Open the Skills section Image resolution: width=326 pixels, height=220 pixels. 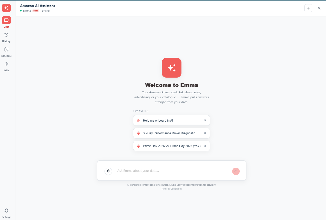pos(6,66)
